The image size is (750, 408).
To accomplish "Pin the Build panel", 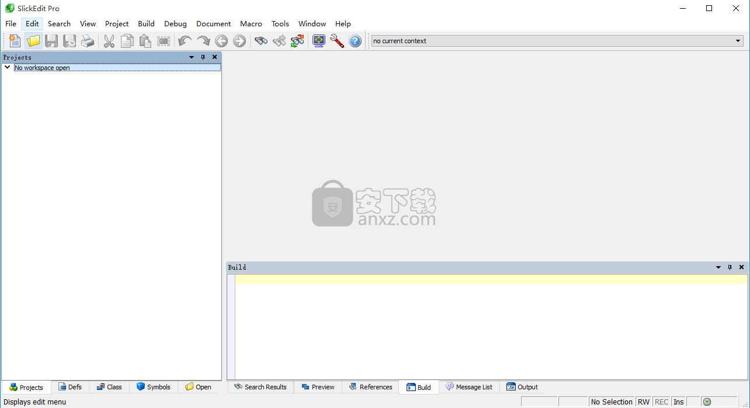I will tap(730, 267).
